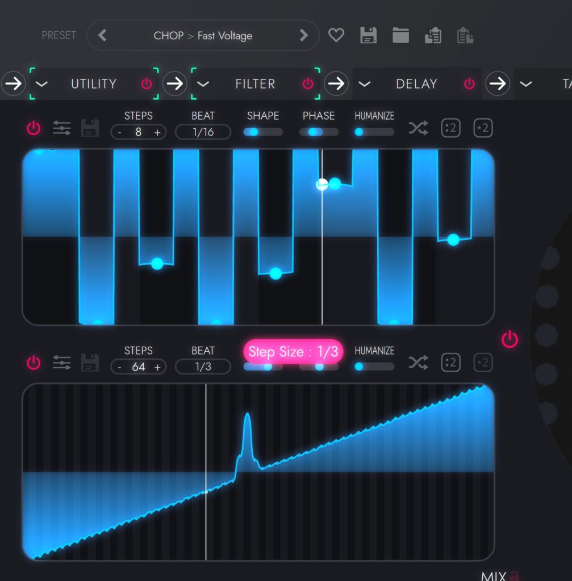Increase lower STEPS 64 with plus

(157, 367)
